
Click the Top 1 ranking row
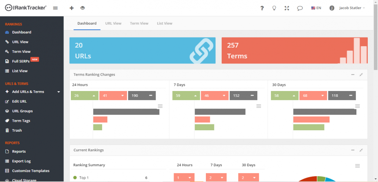point(110,178)
